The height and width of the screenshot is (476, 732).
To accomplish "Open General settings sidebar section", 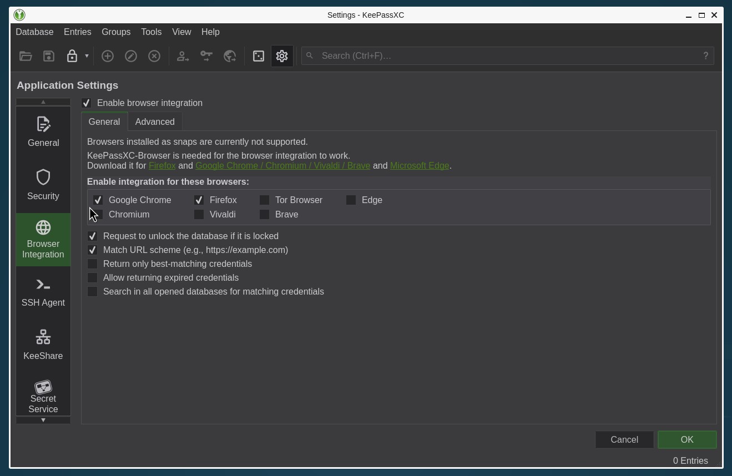I will 43,133.
